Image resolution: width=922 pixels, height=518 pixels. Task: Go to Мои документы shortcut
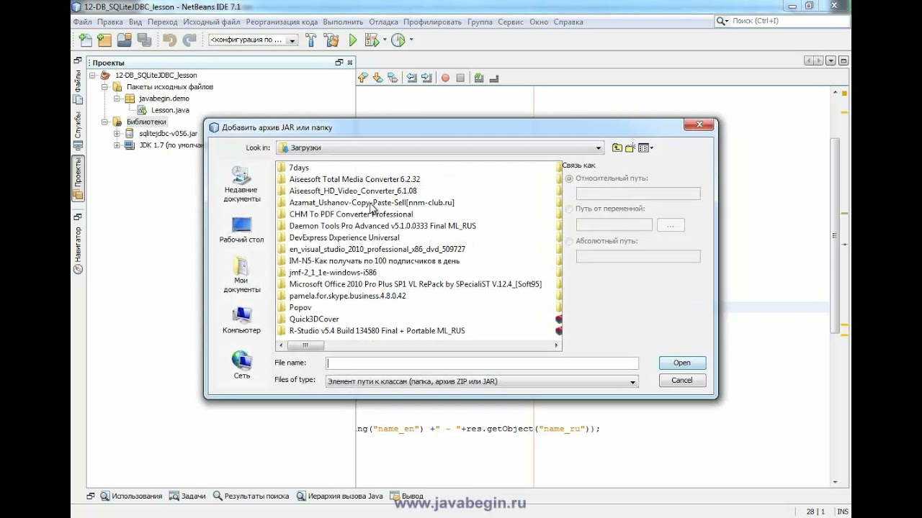(241, 276)
